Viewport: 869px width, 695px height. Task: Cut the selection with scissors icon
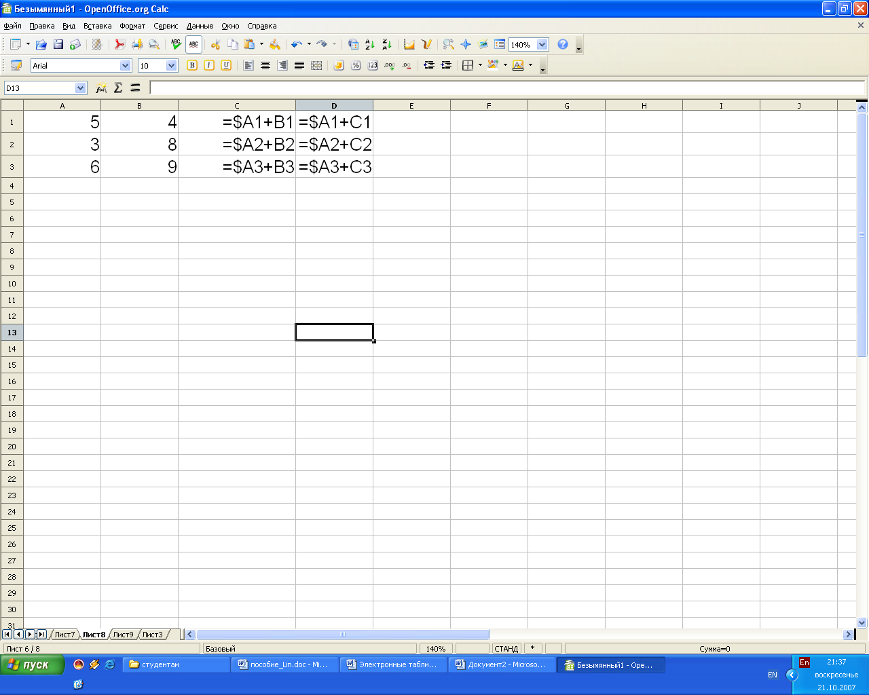tap(216, 45)
